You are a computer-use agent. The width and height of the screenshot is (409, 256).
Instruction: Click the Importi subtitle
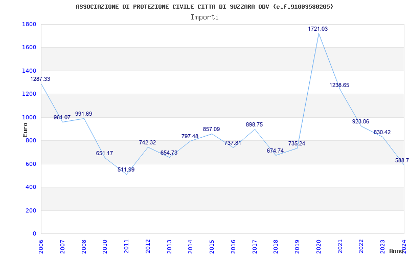click(204, 17)
